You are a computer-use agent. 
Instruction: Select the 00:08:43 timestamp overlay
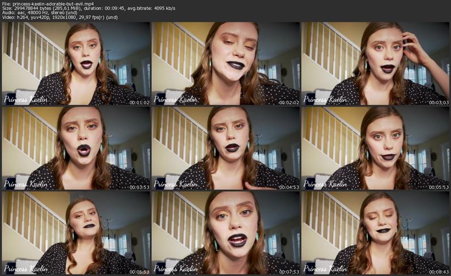(438, 272)
